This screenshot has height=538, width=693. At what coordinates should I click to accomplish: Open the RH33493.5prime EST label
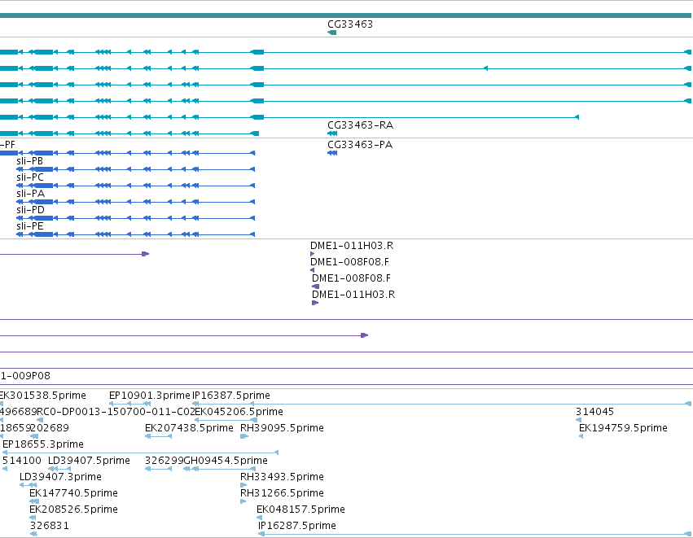[x=282, y=477]
